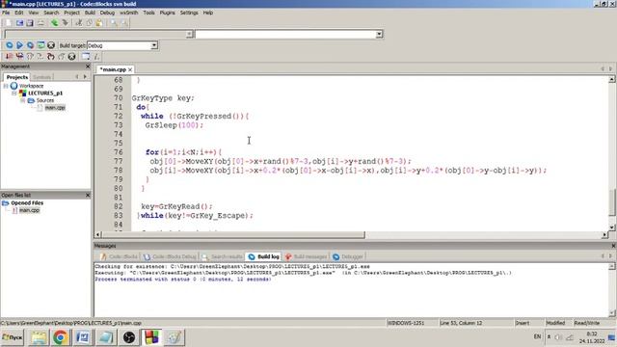Image resolution: width=617 pixels, height=347 pixels.
Task: Open the Build target Debug dropdown
Action: click(x=154, y=45)
